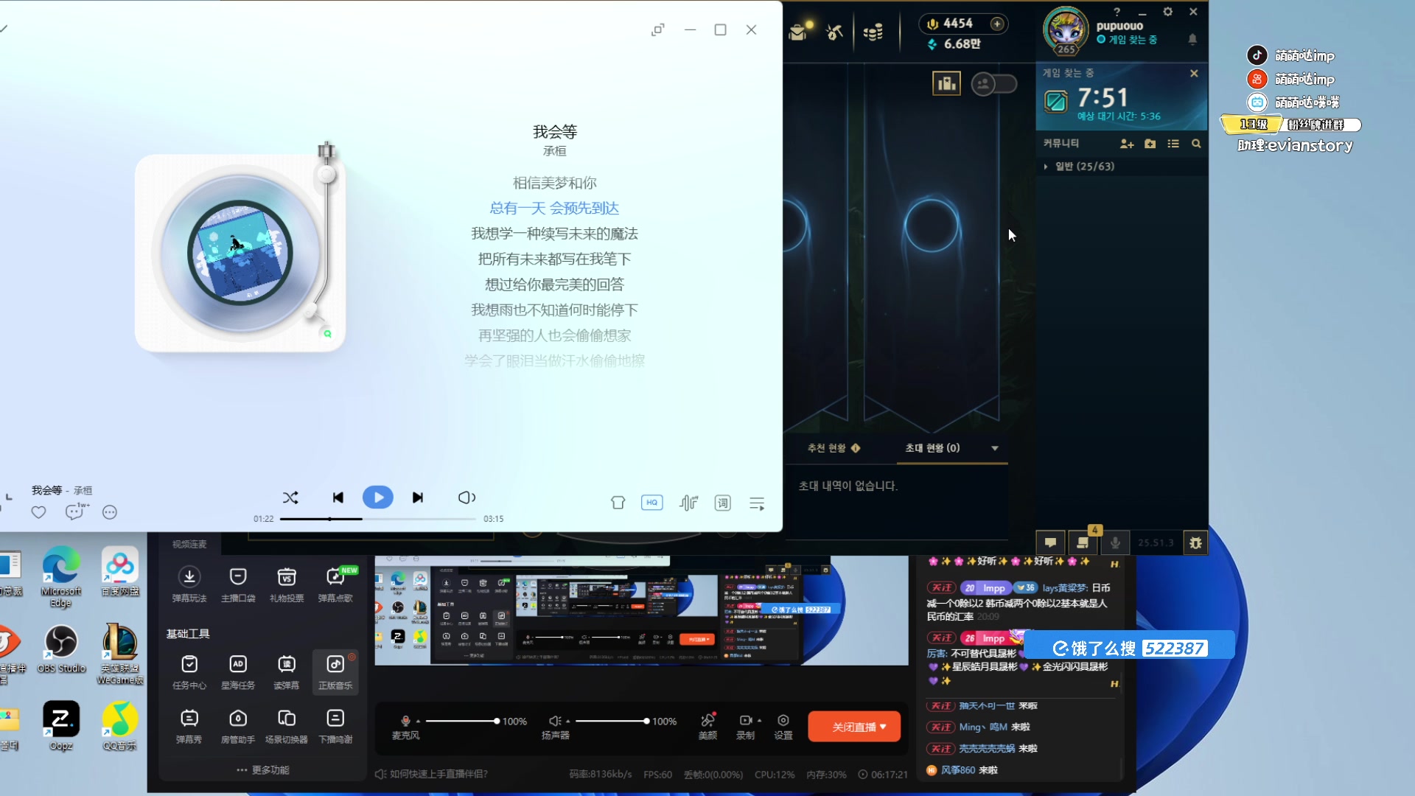Seek along the song progress bar
Image resolution: width=1415 pixels, height=796 pixels.
click(x=377, y=519)
